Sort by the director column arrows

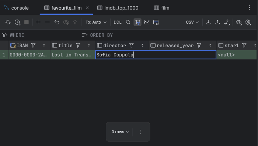pos(142,45)
